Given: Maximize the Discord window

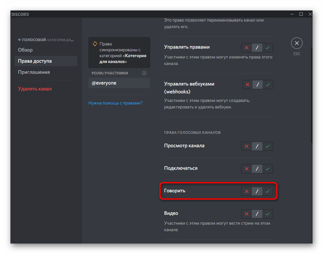Looking at the screenshot, I should pos(301,14).
